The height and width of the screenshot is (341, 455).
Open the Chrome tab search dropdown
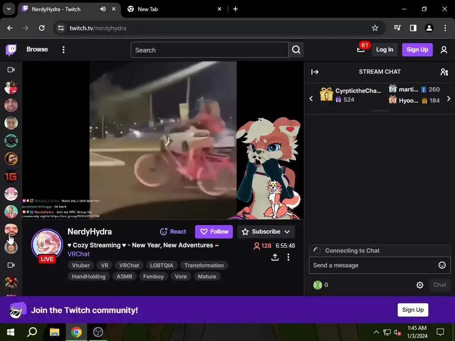point(9,9)
